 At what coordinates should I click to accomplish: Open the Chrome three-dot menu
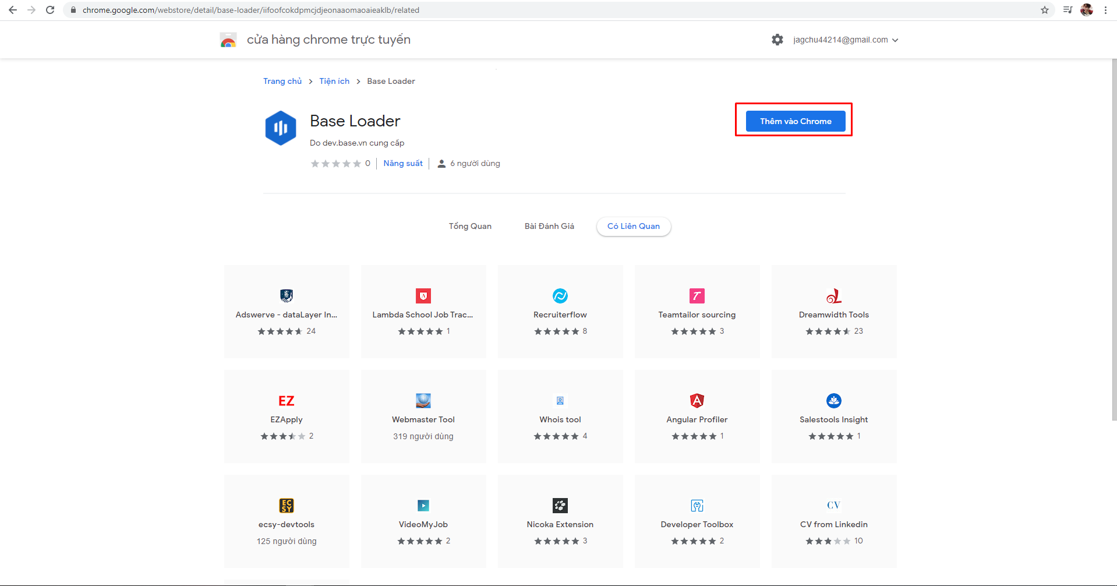pyautogui.click(x=1105, y=10)
